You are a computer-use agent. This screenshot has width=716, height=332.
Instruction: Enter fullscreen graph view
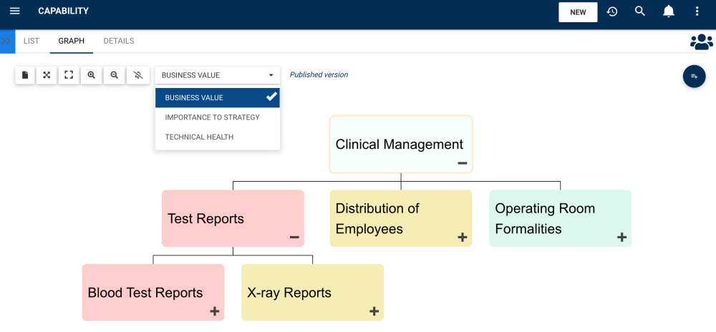[x=69, y=75]
